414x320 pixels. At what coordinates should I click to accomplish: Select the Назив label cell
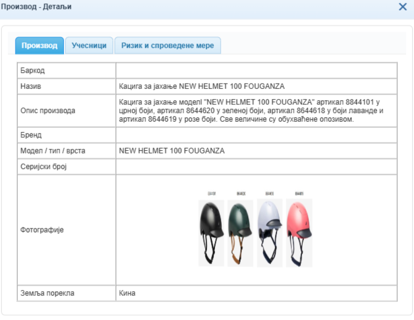point(67,86)
